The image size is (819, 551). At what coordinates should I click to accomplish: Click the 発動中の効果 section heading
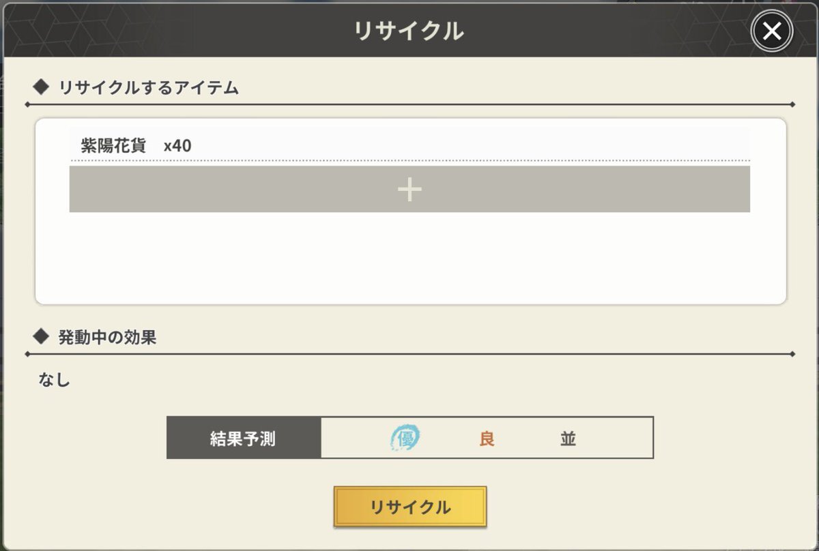click(108, 337)
